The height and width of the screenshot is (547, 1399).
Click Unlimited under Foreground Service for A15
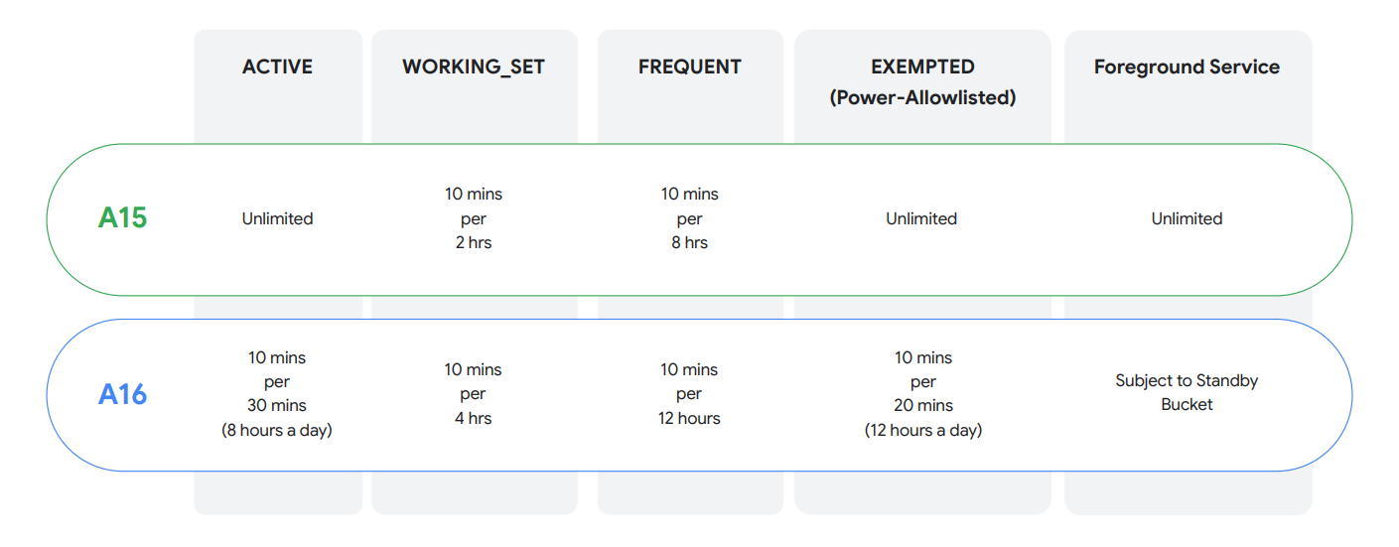[1187, 218]
